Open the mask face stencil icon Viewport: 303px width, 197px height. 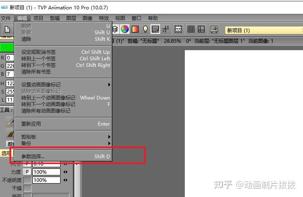tap(178, 29)
